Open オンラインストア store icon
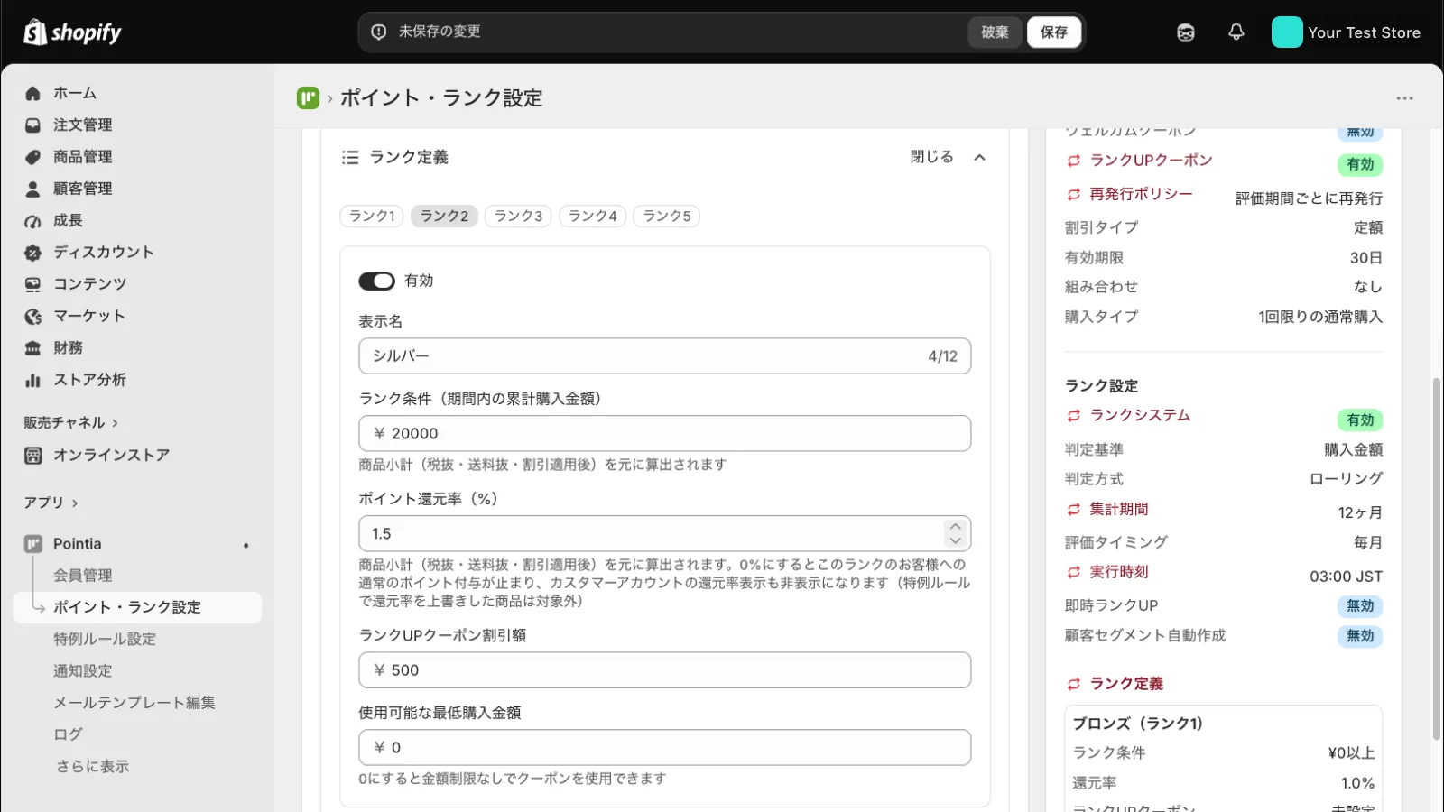 coord(33,456)
